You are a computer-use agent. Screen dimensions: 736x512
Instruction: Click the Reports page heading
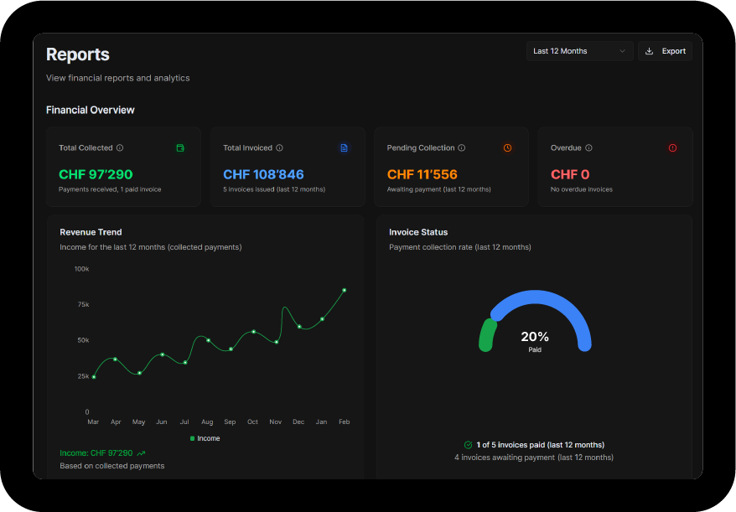[77, 54]
